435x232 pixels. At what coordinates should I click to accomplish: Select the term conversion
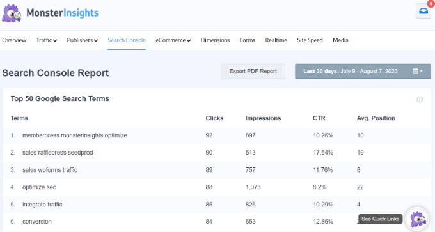click(x=37, y=222)
